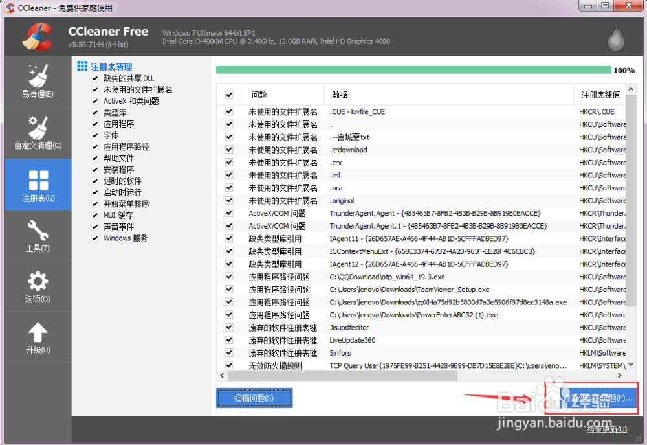The height and width of the screenshot is (445, 647).
Task: Click the 100% scan progress bar
Action: [x=413, y=70]
